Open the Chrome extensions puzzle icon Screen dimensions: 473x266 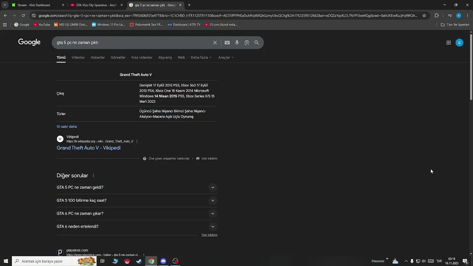(436, 16)
